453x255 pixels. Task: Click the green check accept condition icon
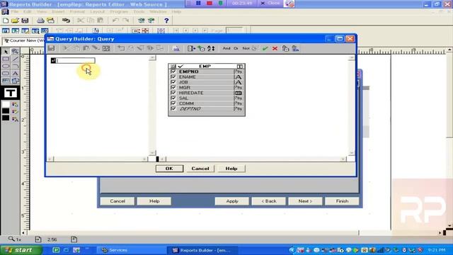tap(265, 49)
